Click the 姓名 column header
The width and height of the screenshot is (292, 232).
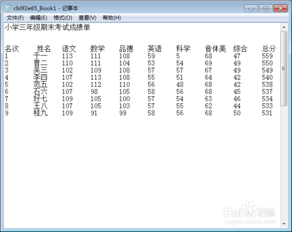tap(44, 48)
